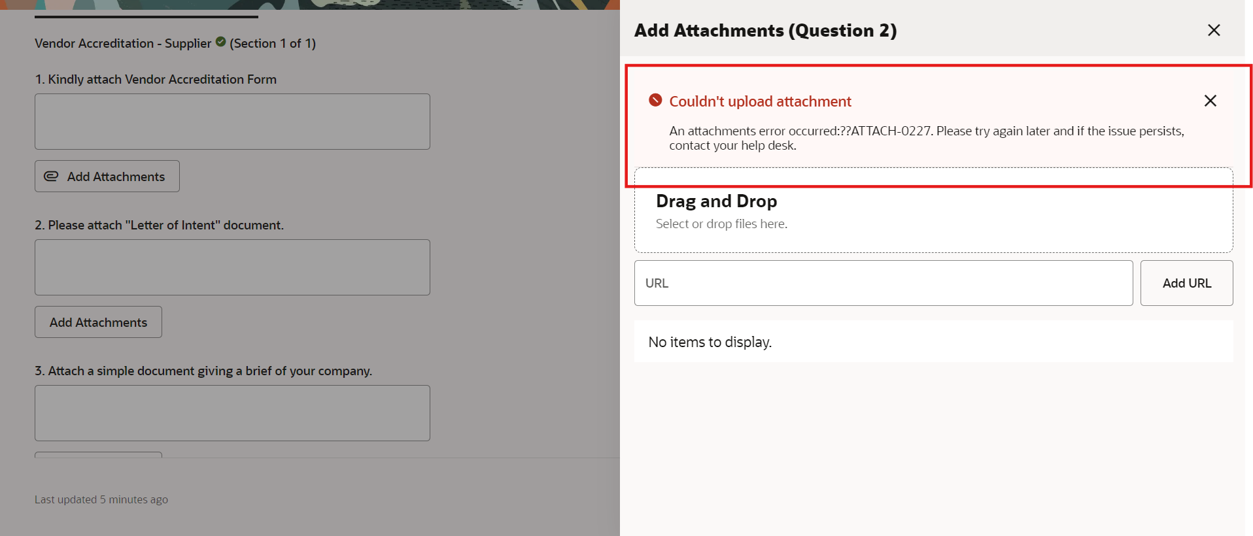Dismiss the Couldn't upload attachment error message

click(1209, 101)
